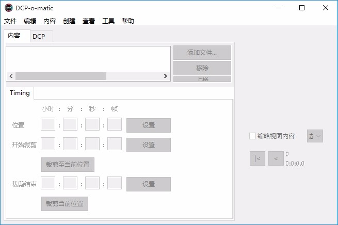338x225 pixels.
Task: Minimize the DCP-o-matic window
Action: [x=279, y=8]
